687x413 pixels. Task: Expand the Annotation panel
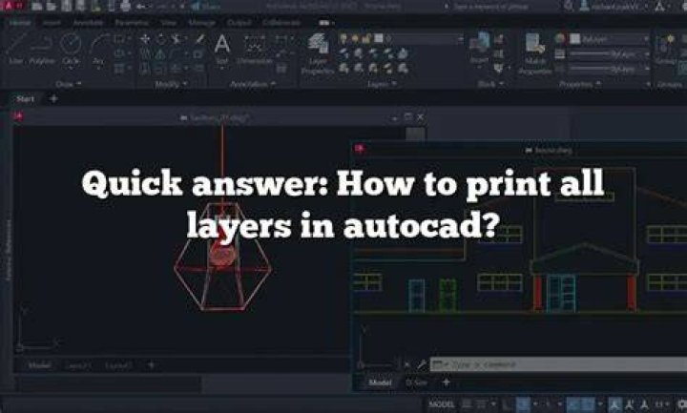point(253,84)
